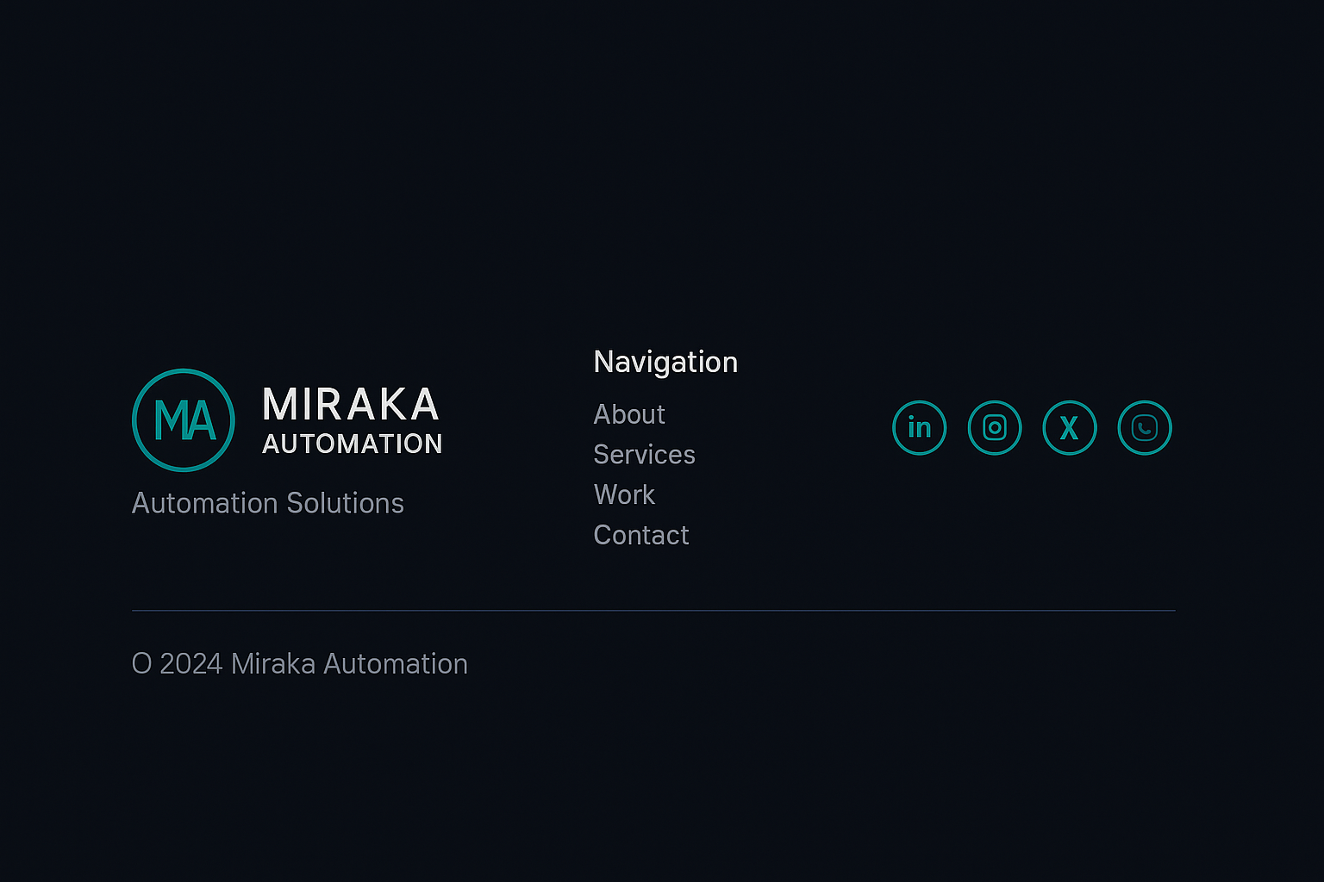This screenshot has height=882, width=1324.
Task: Click the teal M letter in logo
Action: tap(171, 420)
